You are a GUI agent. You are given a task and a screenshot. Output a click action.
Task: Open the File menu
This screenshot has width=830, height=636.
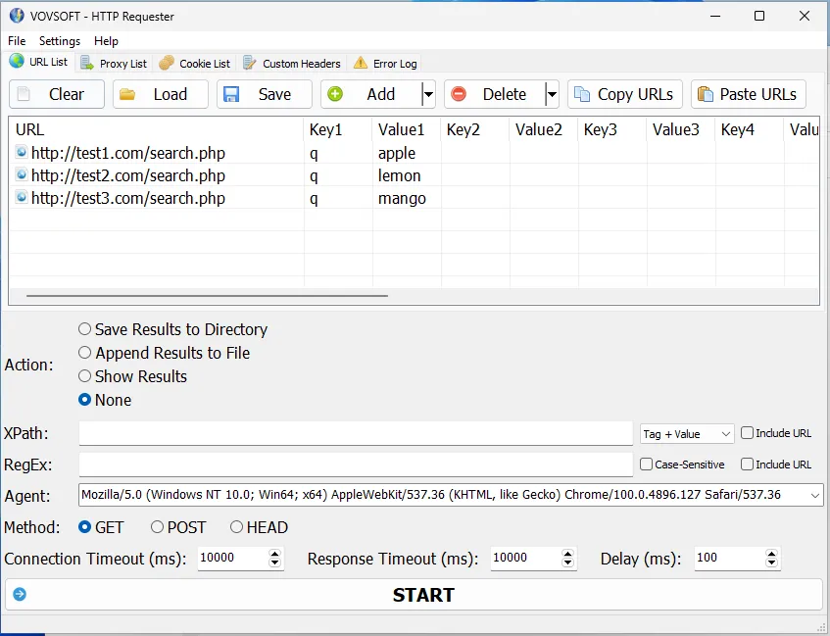click(17, 41)
